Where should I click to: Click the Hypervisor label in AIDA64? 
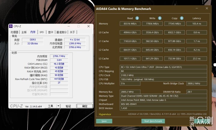[x=105, y=114]
